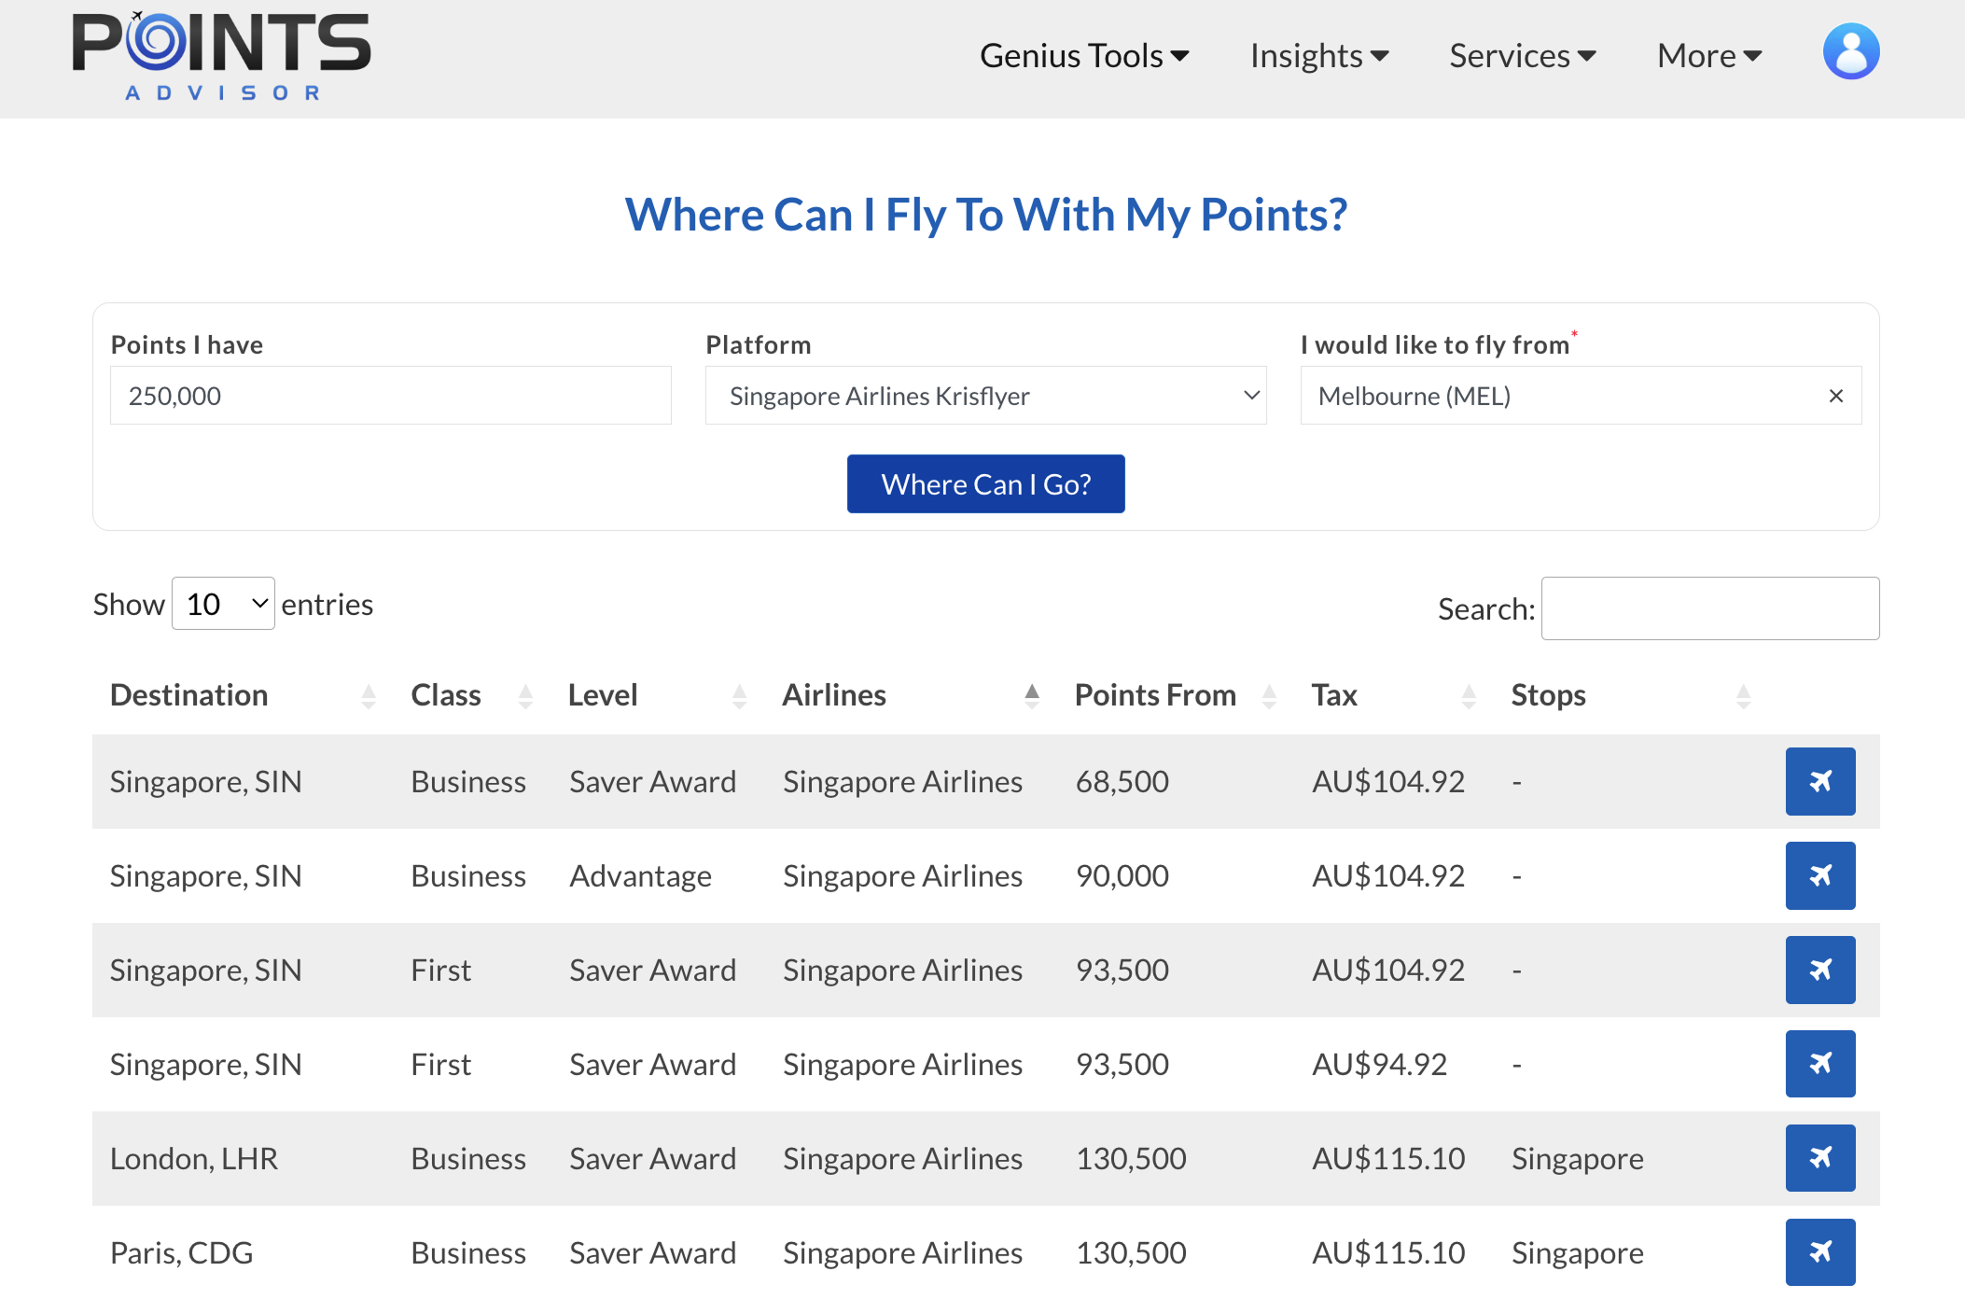Image resolution: width=1965 pixels, height=1299 pixels.
Task: Click the Where Can I Go? button
Action: (x=985, y=484)
